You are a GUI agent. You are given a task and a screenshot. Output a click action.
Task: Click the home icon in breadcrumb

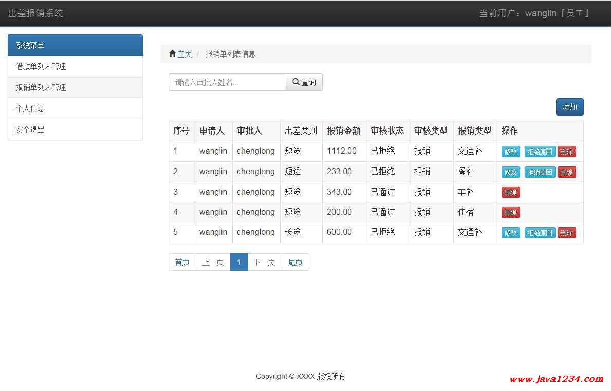[172, 54]
